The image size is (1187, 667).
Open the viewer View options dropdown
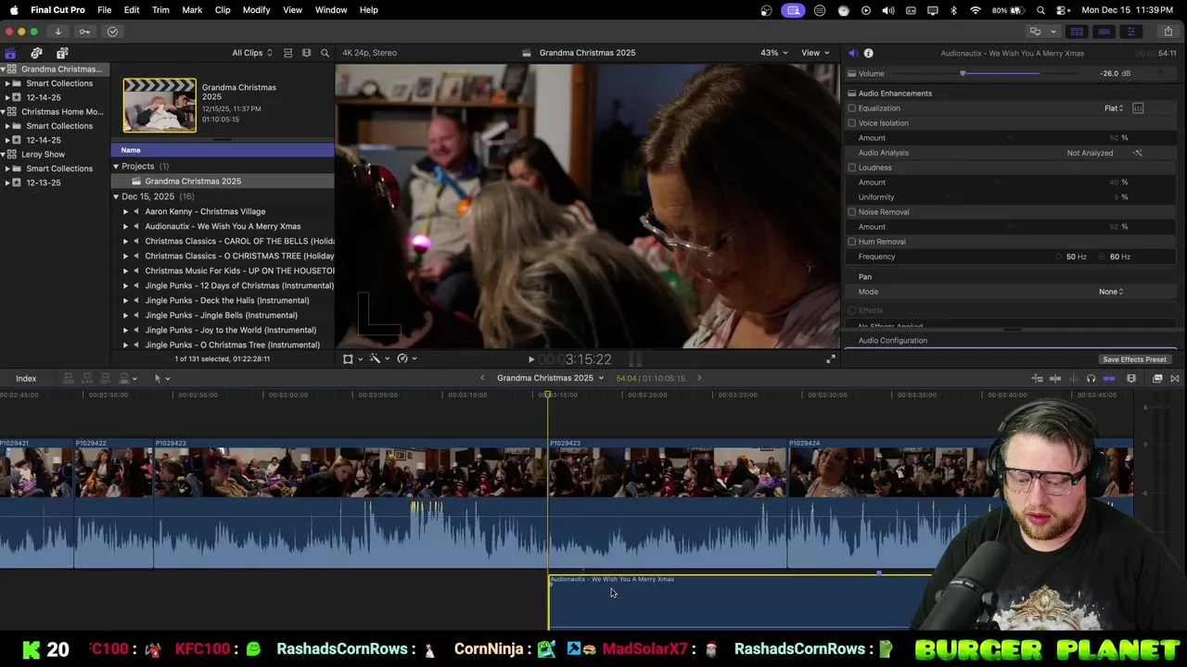pos(814,53)
